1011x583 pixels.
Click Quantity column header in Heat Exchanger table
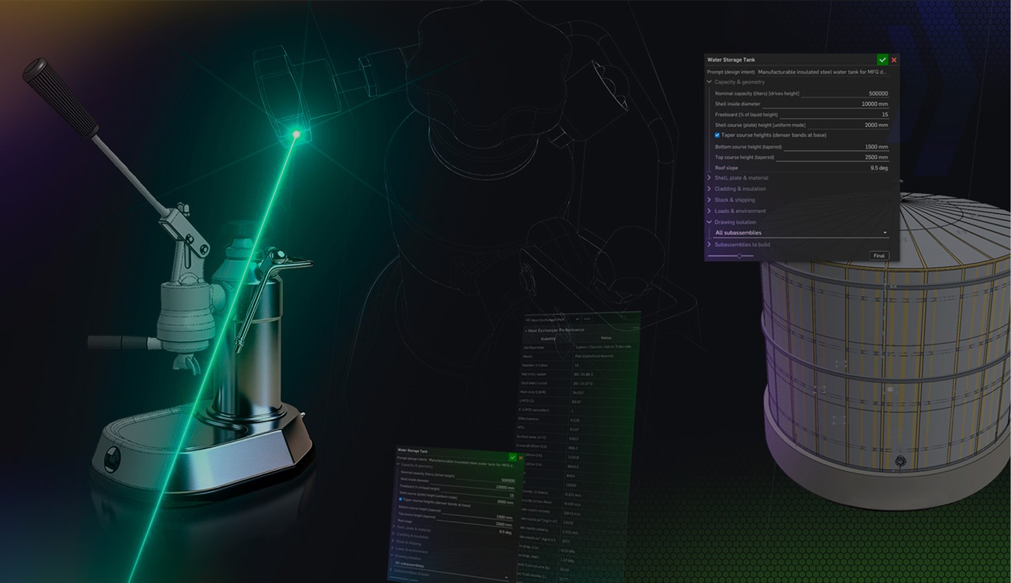(x=548, y=339)
